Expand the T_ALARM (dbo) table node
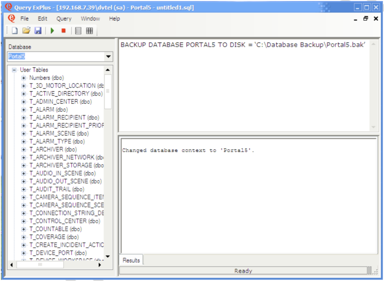Image resolution: width=384 pixels, height=281 pixels. pyautogui.click(x=23, y=109)
